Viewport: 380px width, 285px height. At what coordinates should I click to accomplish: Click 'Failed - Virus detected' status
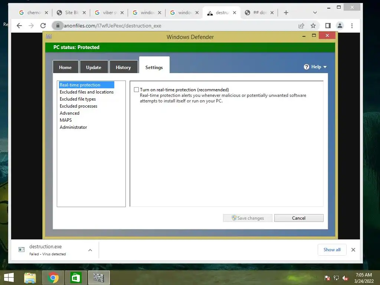pyautogui.click(x=47, y=254)
